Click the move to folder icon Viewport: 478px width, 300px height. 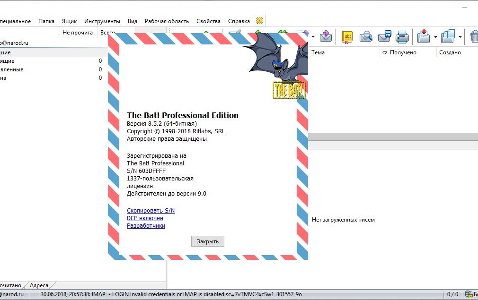pyautogui.click(x=424, y=36)
